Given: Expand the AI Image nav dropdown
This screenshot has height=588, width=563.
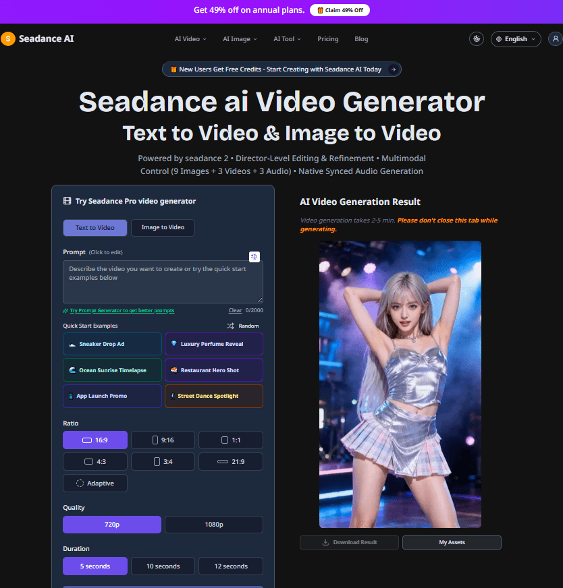Looking at the screenshot, I should point(240,39).
